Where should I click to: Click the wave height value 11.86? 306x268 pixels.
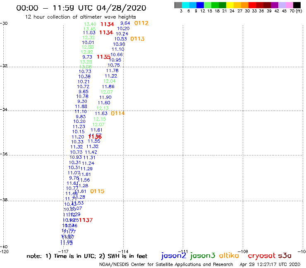[108, 87]
